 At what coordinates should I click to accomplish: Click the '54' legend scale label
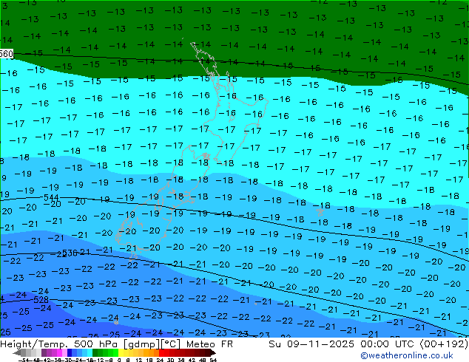(x=212, y=360)
